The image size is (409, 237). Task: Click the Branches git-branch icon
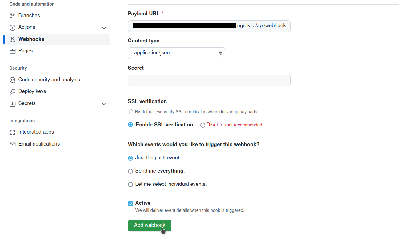(x=12, y=16)
